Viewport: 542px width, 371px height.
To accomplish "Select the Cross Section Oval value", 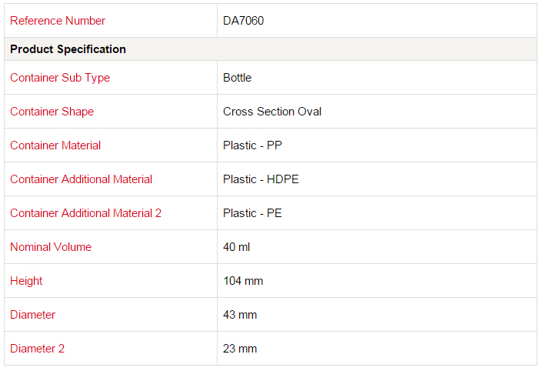I will coord(272,112).
